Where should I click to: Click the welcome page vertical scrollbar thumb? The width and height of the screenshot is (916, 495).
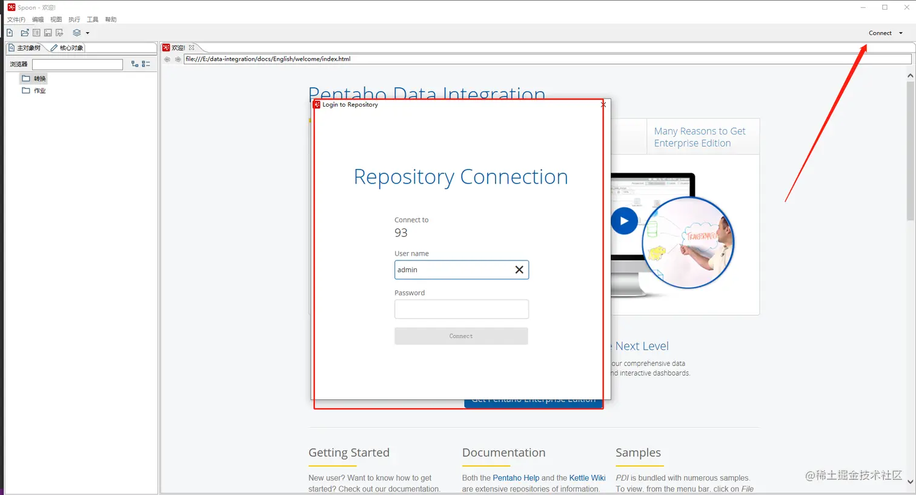pyautogui.click(x=910, y=151)
